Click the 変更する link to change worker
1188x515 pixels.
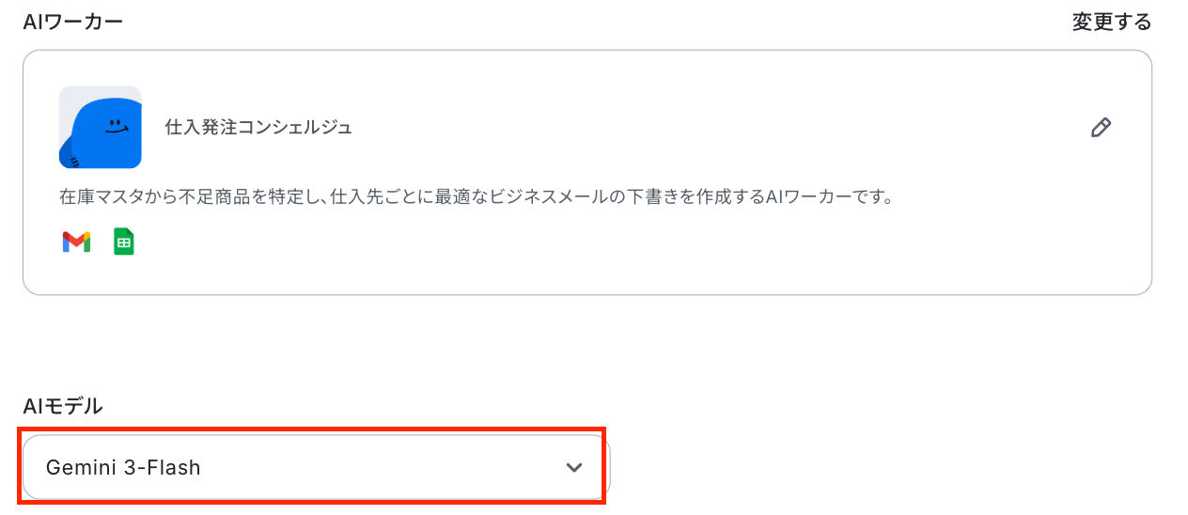coord(1112,22)
